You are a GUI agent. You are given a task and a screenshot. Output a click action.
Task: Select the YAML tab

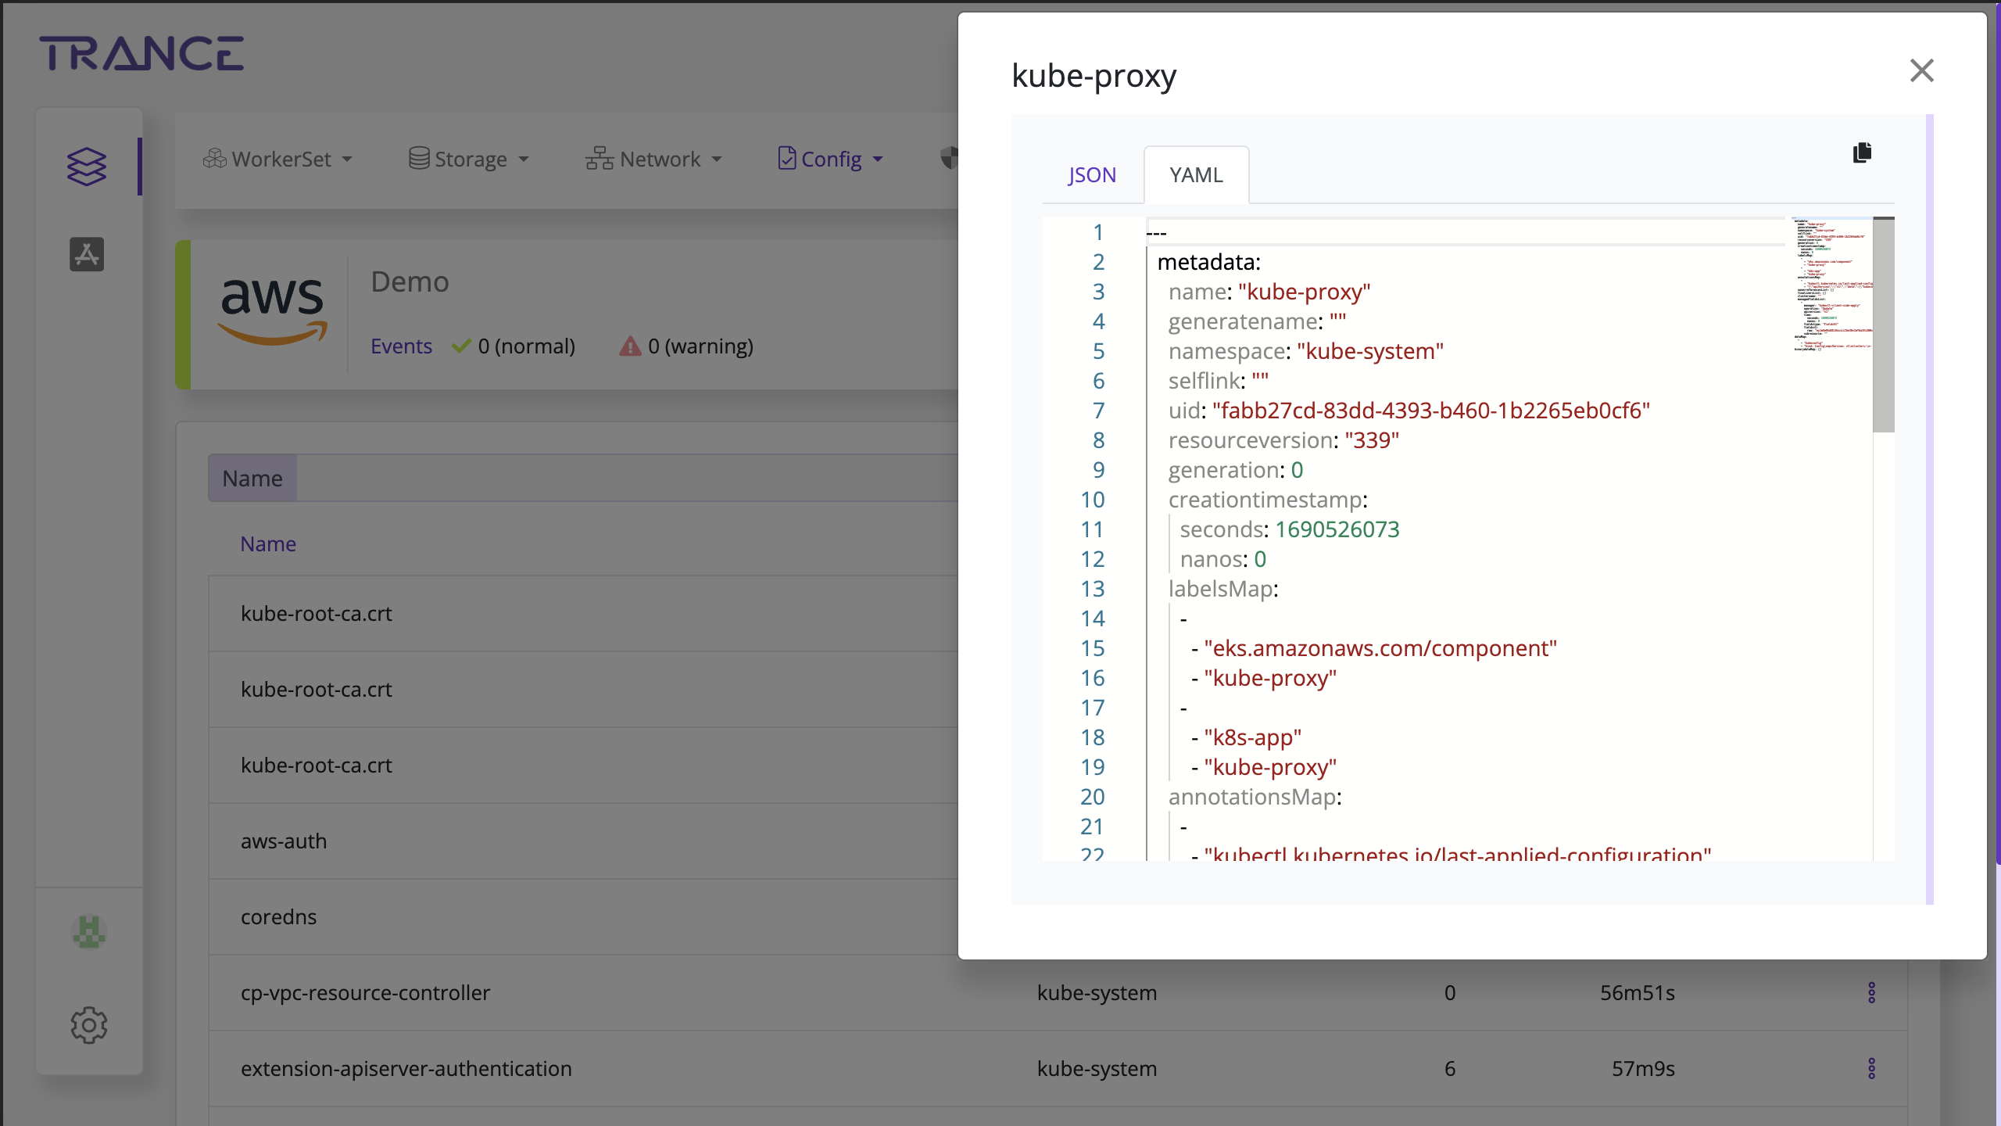pyautogui.click(x=1196, y=175)
